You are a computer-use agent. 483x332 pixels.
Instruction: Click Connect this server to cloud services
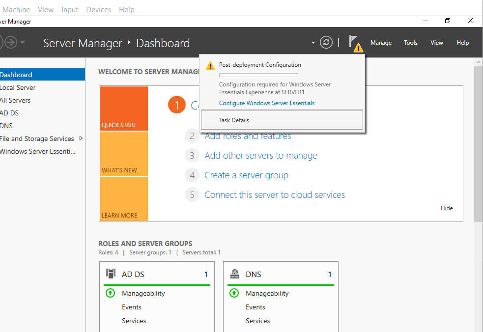click(275, 194)
